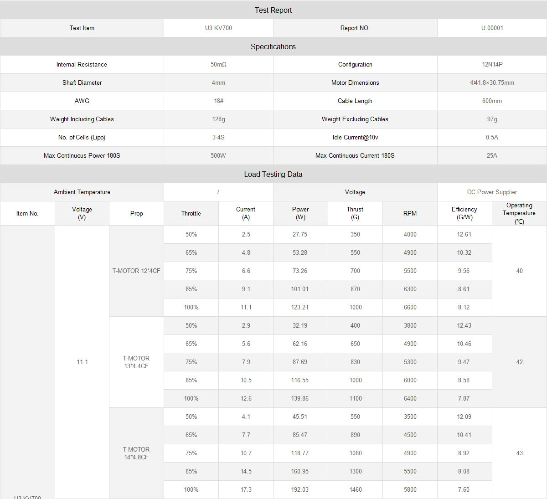Click the '27.75' power value

coord(300,234)
